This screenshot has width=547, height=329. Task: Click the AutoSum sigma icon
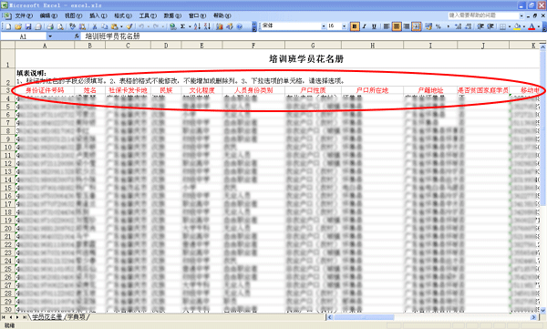pyautogui.click(x=183, y=26)
